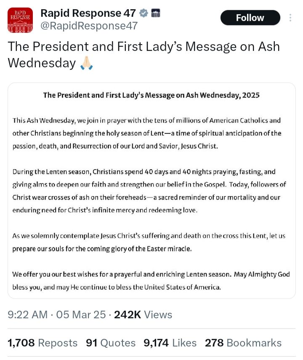
Task: Click the verified badge next to the name
Action: (x=143, y=12)
